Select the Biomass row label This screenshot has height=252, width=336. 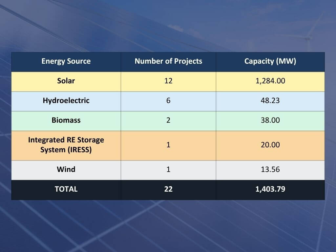tap(66, 120)
